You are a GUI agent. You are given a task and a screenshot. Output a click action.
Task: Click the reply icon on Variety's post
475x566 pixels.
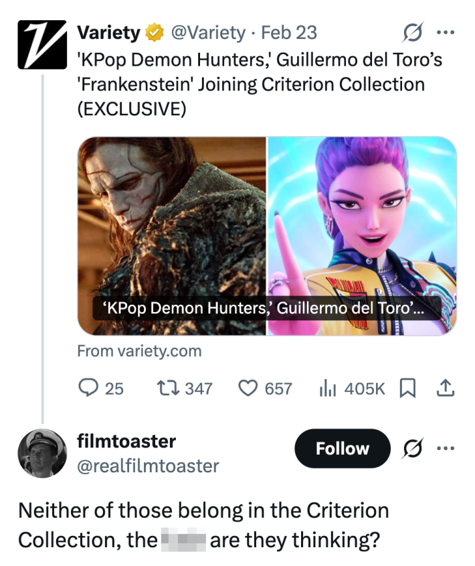point(90,388)
